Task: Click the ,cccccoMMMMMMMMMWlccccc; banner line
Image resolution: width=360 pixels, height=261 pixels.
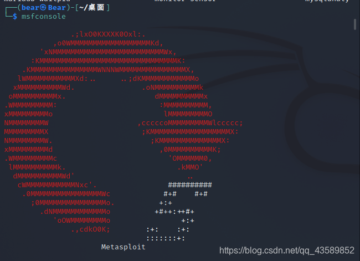Action: (190, 123)
